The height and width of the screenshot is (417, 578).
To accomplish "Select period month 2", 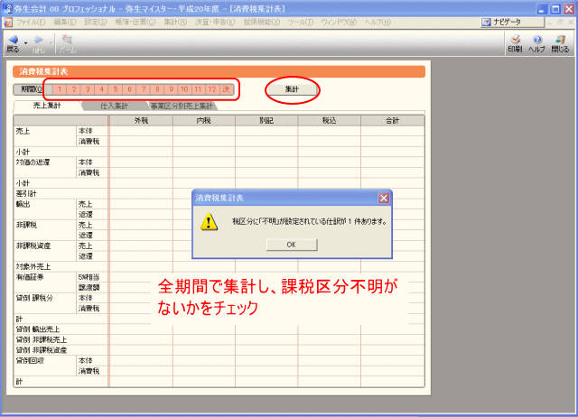I will [74, 89].
